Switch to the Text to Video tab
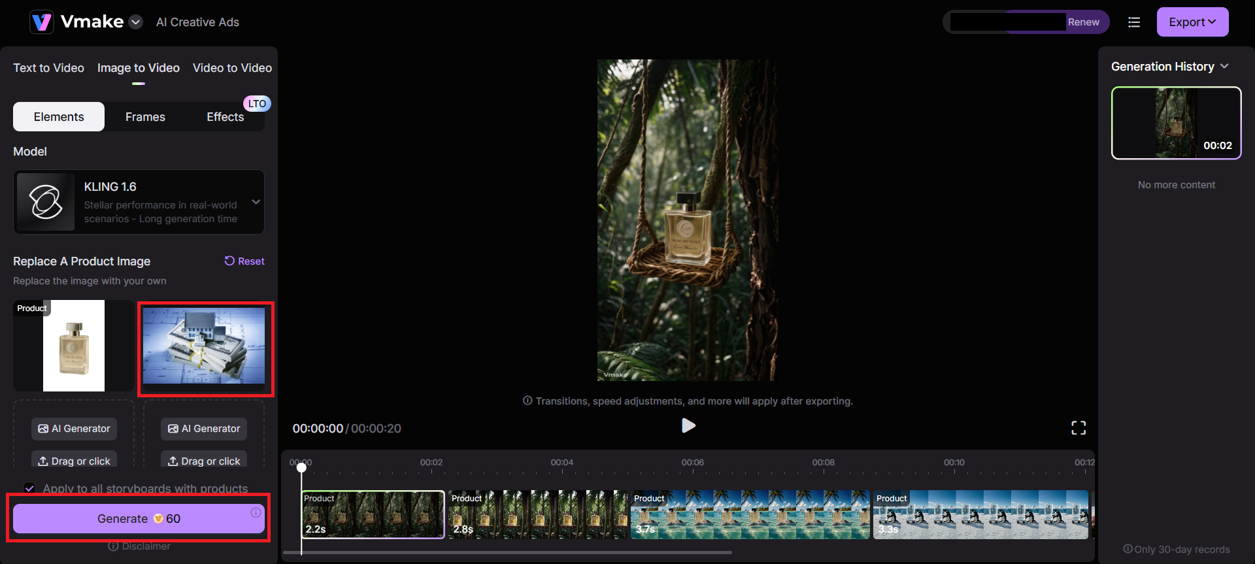The height and width of the screenshot is (564, 1255). pyautogui.click(x=48, y=68)
